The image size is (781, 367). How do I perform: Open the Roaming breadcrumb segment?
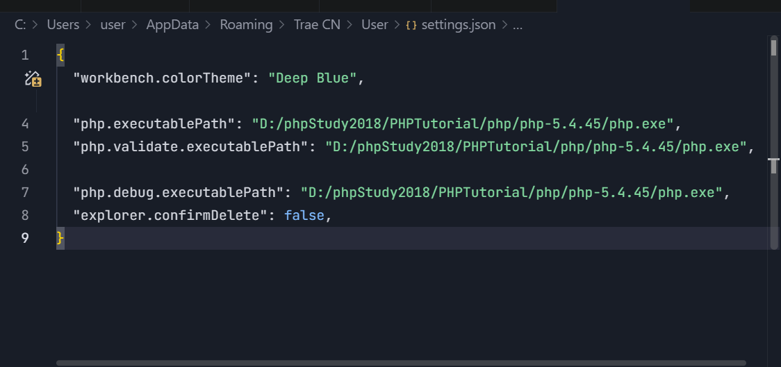tap(246, 25)
